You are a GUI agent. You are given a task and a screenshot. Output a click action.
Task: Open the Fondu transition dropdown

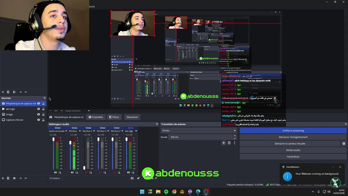click(x=199, y=130)
